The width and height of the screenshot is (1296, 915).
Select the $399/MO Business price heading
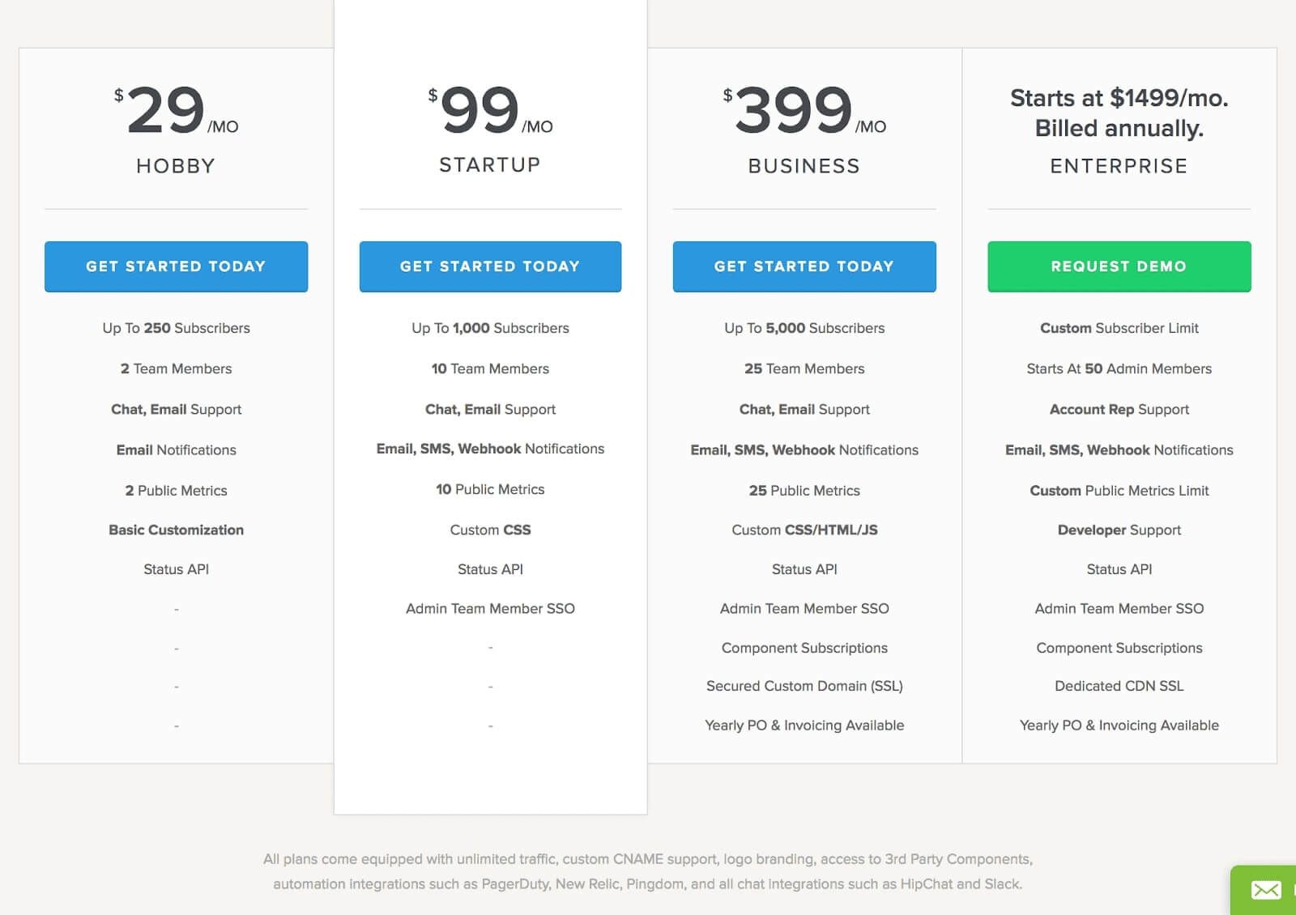pos(804,110)
